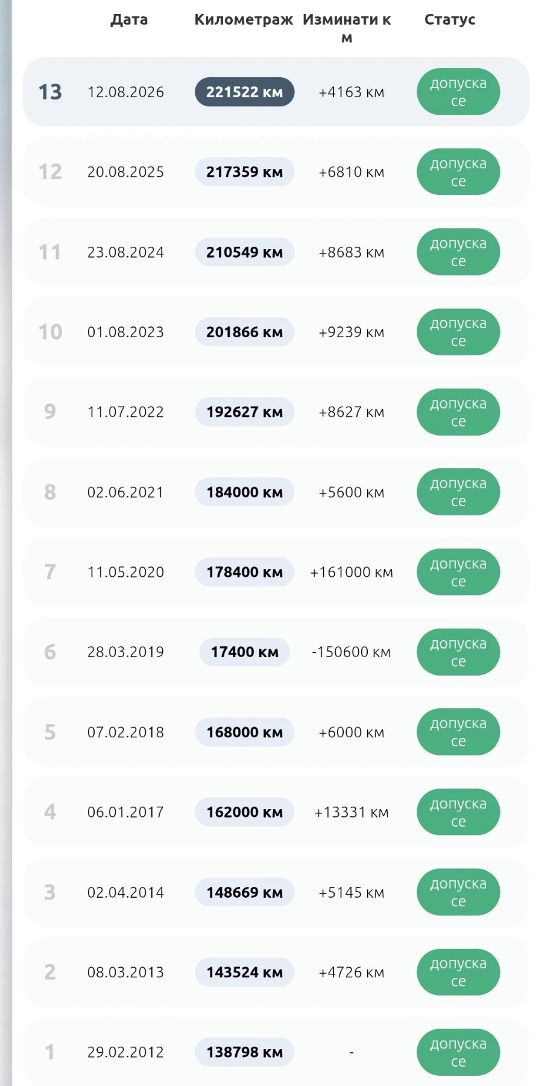Click the 201866 км mileage badge

[244, 332]
